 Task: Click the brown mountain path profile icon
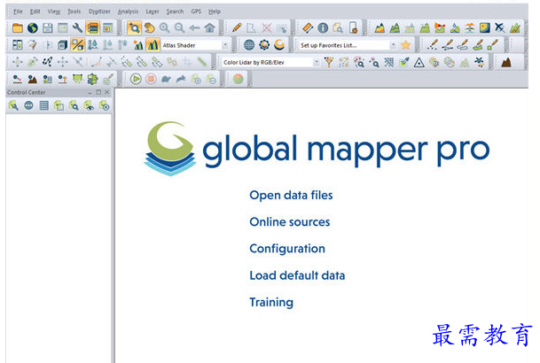coord(506,62)
